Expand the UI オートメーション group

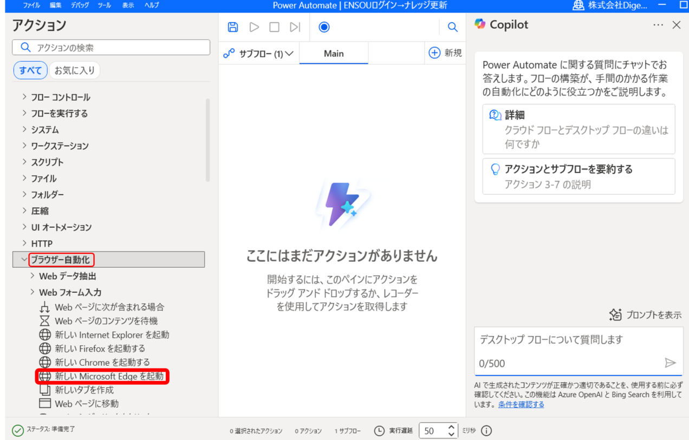click(24, 227)
